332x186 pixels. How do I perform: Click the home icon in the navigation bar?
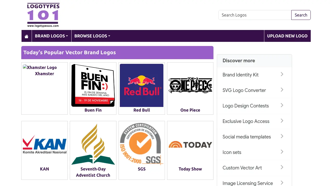[26, 36]
